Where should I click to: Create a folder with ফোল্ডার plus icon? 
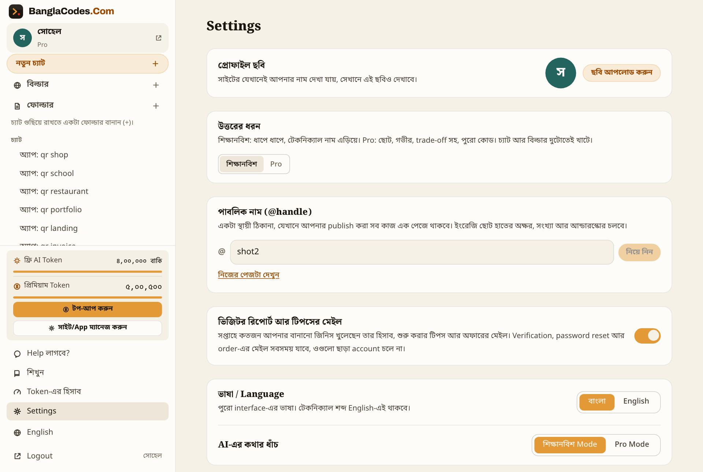(x=156, y=106)
